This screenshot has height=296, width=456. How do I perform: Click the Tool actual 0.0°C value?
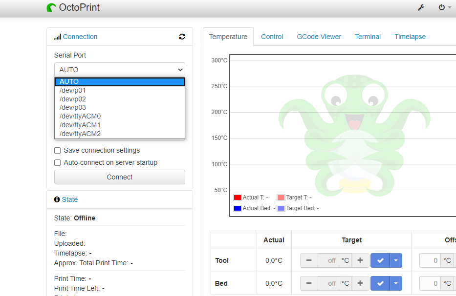274,260
